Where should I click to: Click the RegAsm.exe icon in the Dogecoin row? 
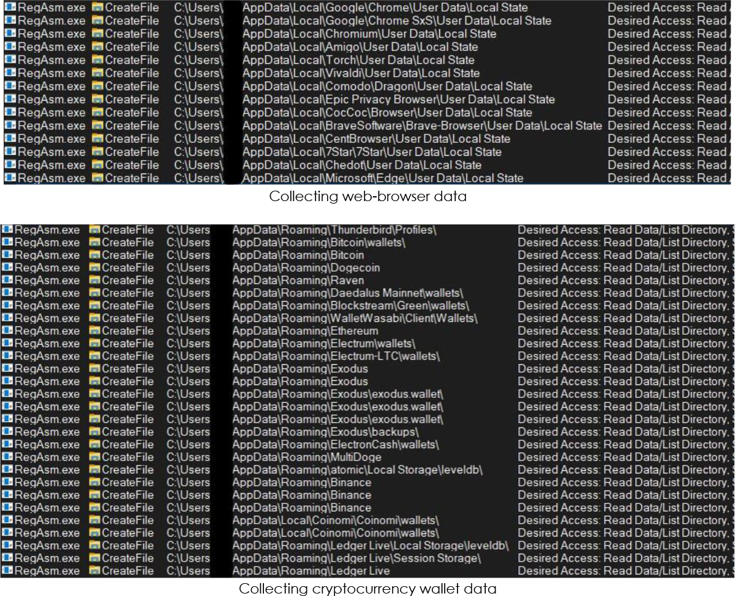coord(7,268)
